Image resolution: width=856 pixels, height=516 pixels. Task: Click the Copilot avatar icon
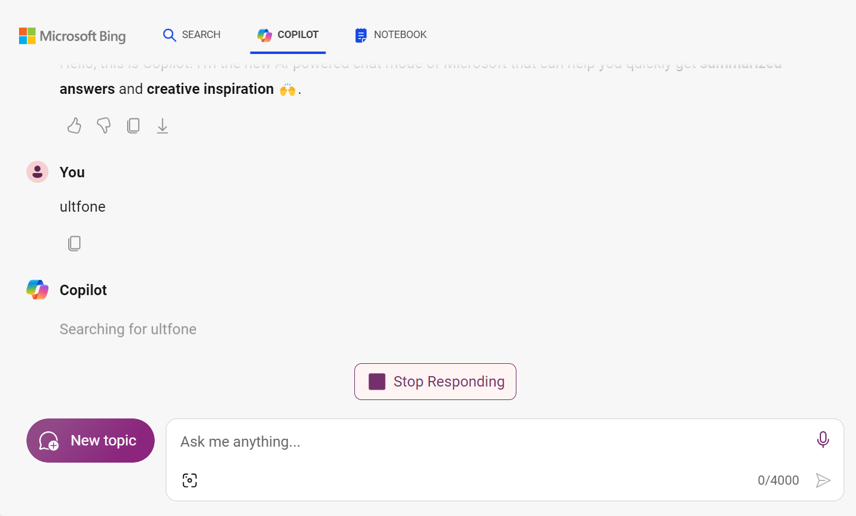[x=37, y=289]
